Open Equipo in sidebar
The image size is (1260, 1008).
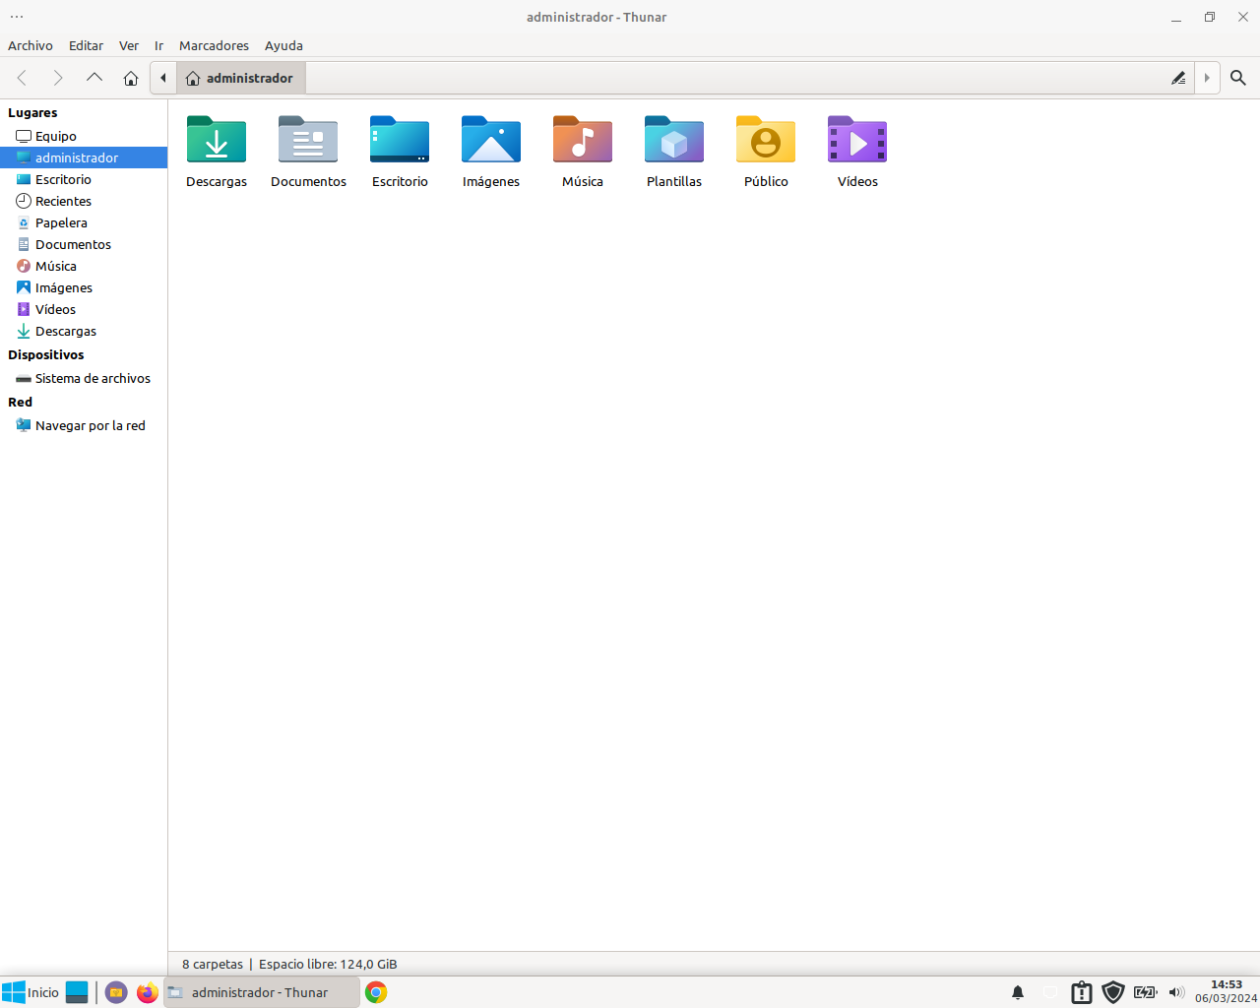84,136
